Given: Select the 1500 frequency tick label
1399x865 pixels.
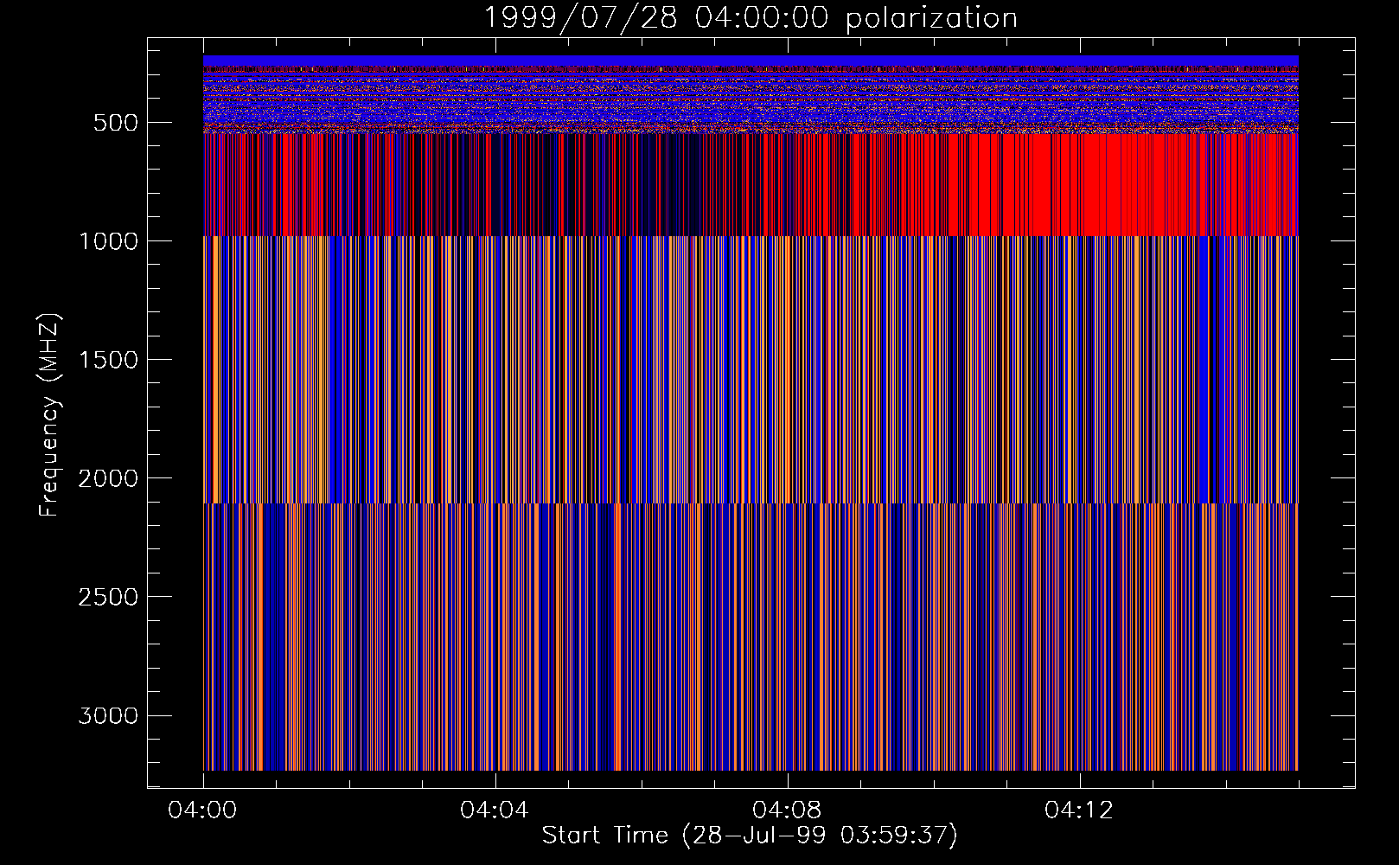Looking at the screenshot, I should 108,360.
